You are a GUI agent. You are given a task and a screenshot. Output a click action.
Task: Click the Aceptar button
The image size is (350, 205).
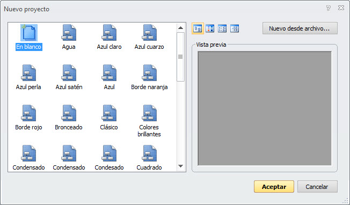point(274,186)
